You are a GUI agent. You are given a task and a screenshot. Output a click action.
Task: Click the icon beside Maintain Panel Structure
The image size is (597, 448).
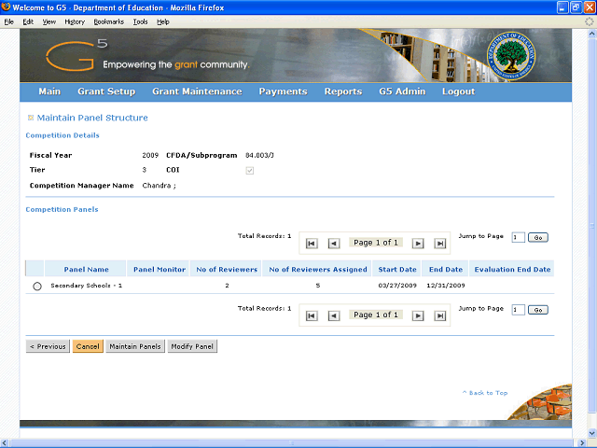pyautogui.click(x=31, y=118)
